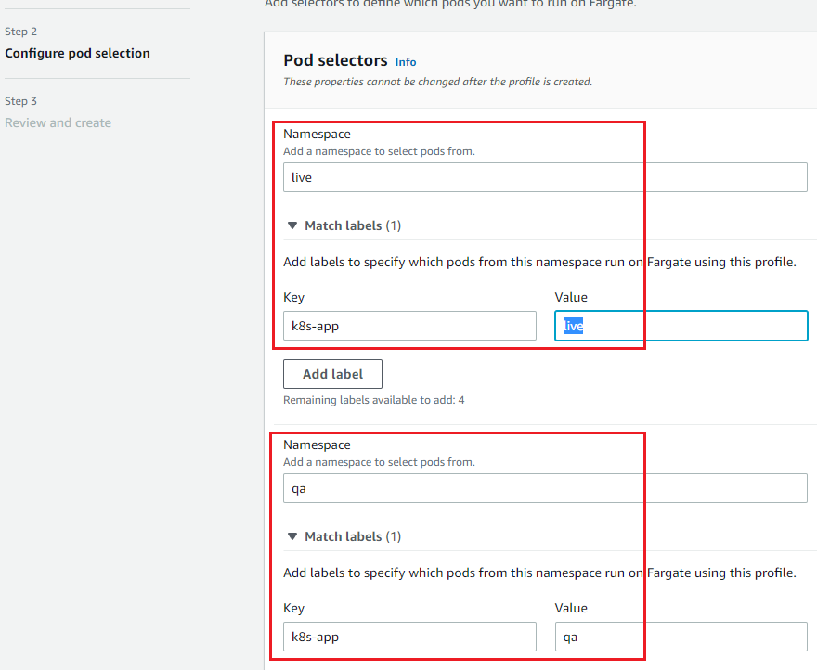This screenshot has height=670, width=817.
Task: Collapse the Match labels triangle under qa namespace
Action: [292, 536]
